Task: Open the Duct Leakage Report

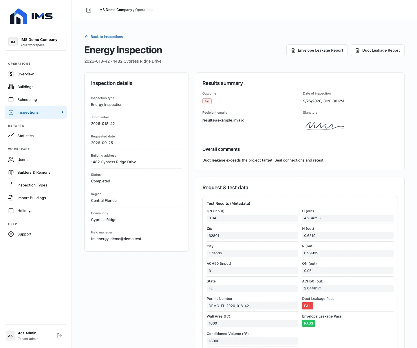Action: [378, 50]
